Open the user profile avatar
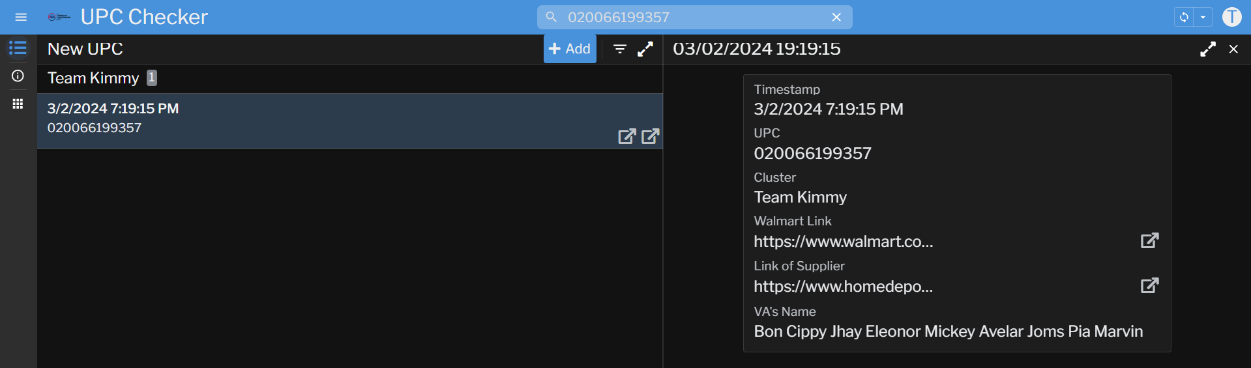The width and height of the screenshot is (1251, 368). click(x=1231, y=17)
